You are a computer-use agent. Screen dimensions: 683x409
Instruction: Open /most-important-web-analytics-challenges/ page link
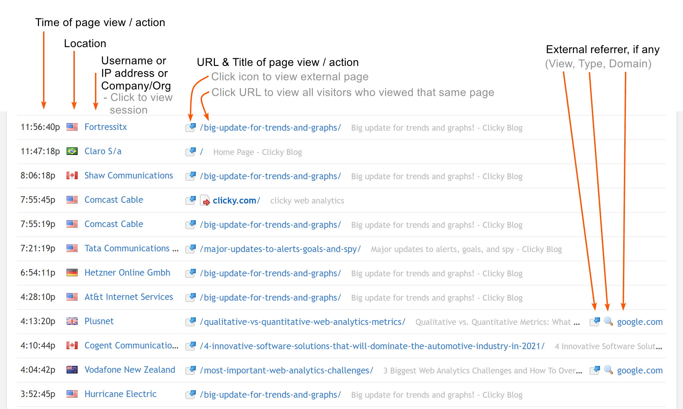pyautogui.click(x=287, y=370)
